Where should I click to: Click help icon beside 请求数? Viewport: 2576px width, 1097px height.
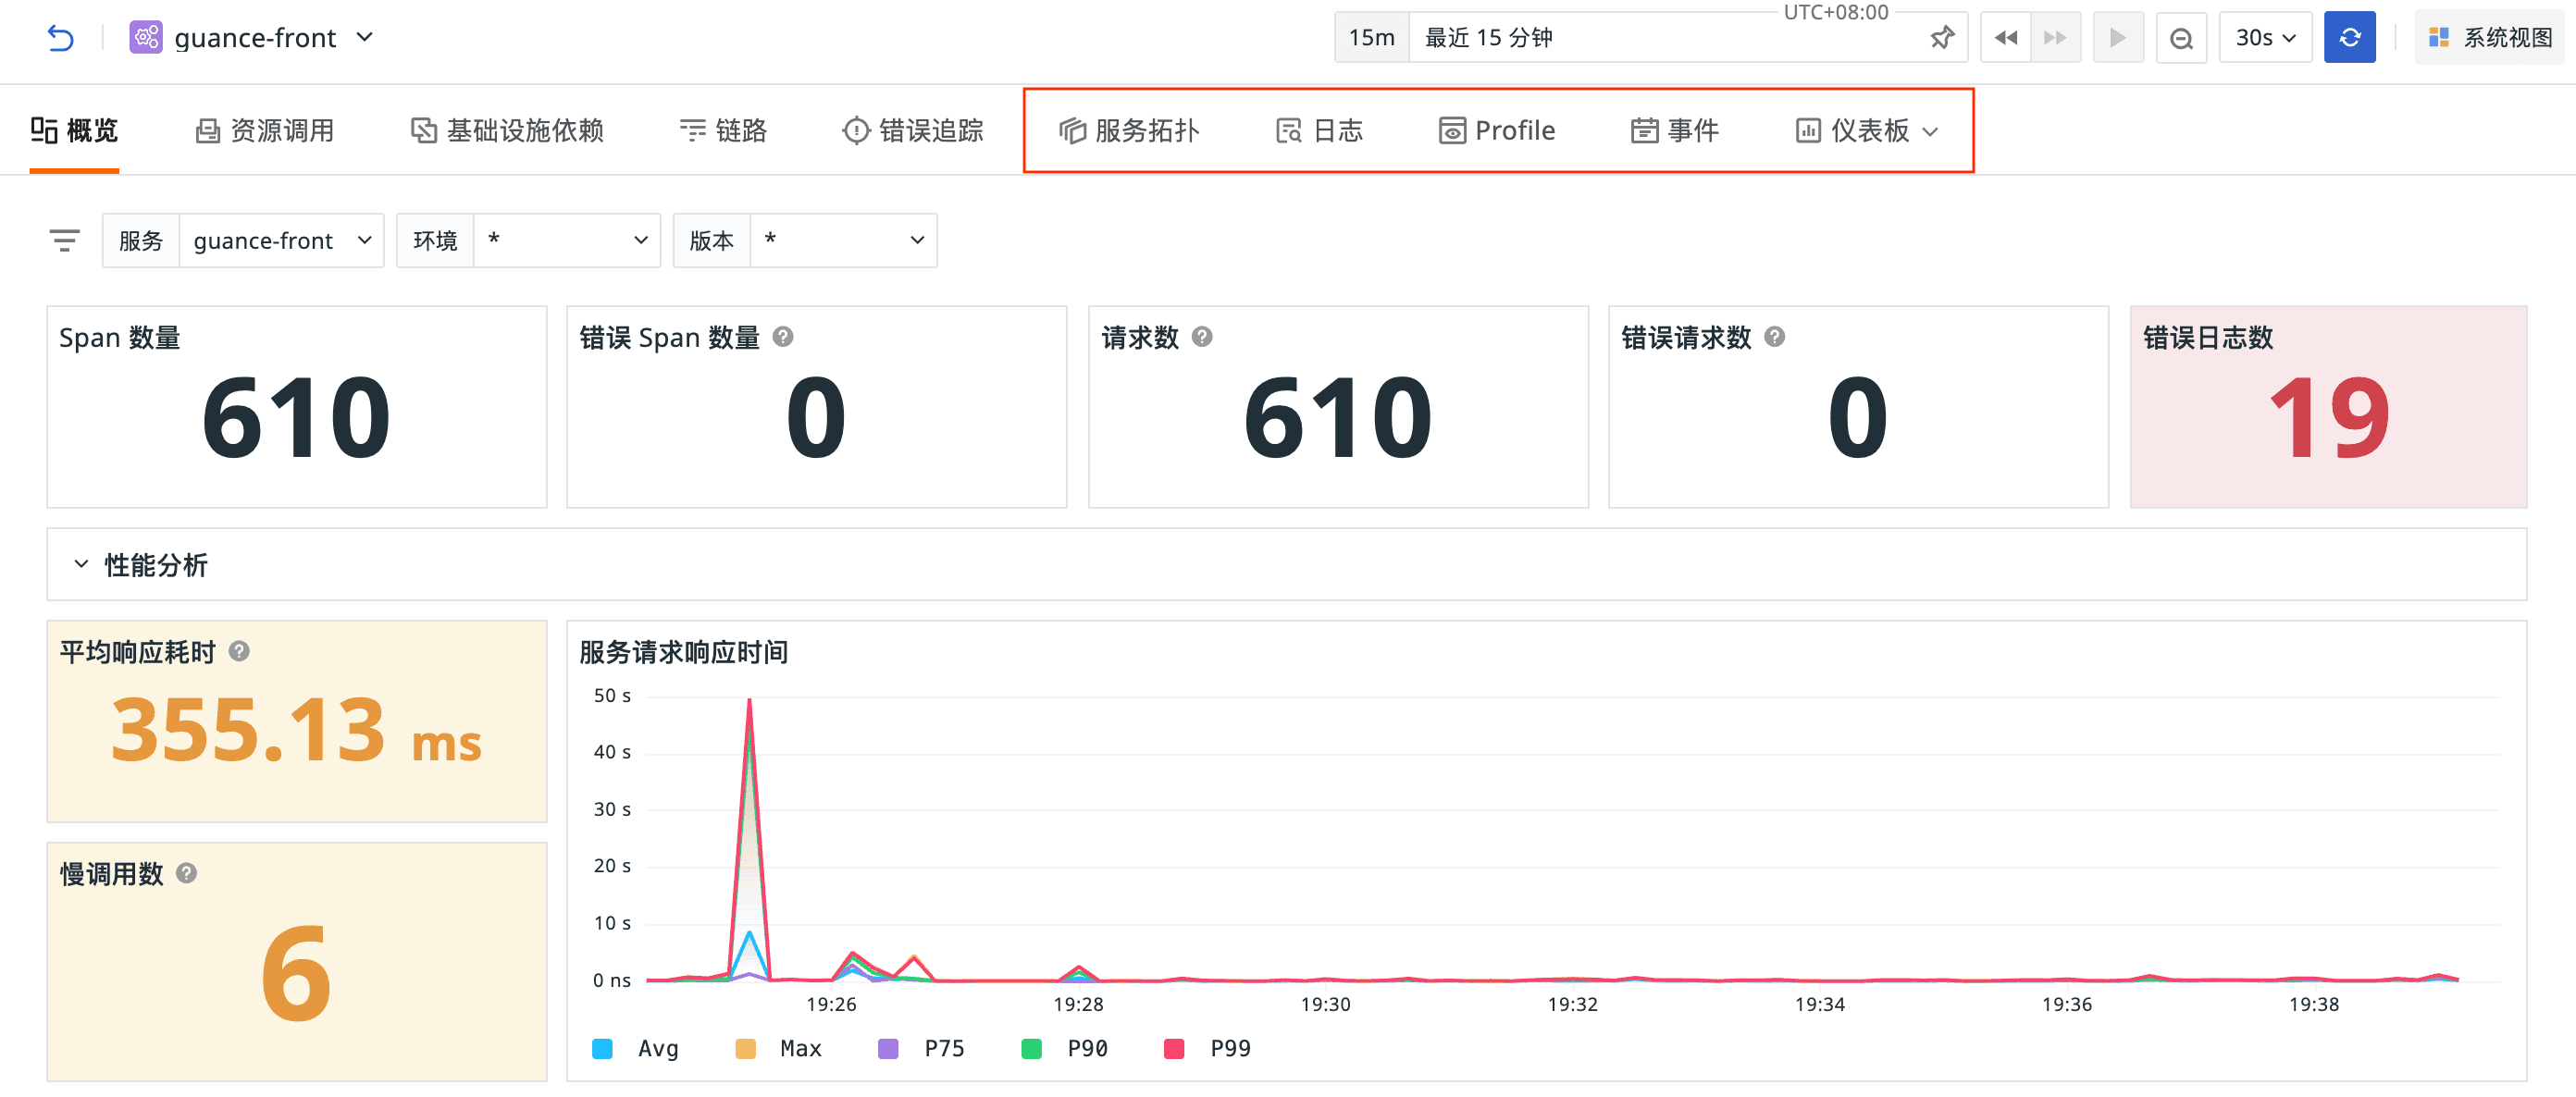tap(1203, 337)
